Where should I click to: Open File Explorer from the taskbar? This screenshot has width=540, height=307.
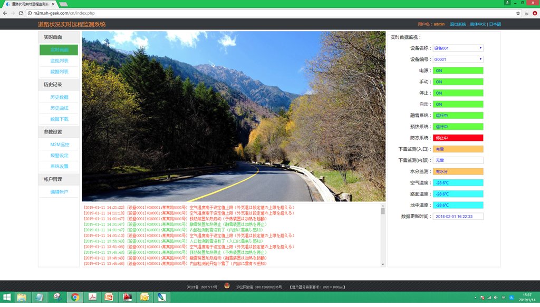pyautogui.click(x=22, y=298)
